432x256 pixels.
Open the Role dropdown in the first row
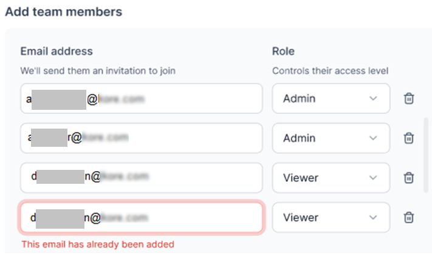331,98
